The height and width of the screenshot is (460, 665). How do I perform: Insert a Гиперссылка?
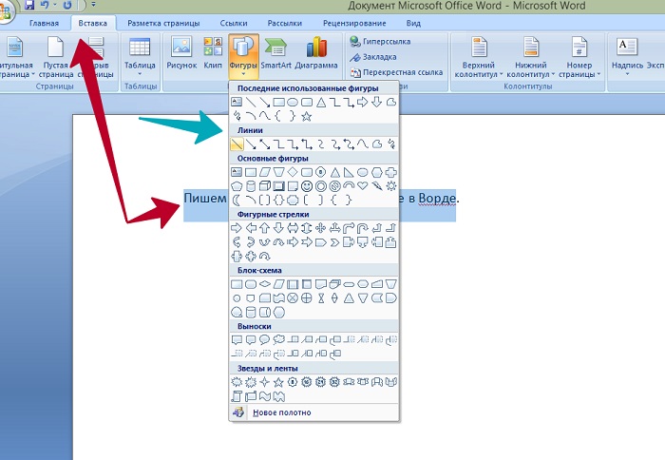(380, 41)
